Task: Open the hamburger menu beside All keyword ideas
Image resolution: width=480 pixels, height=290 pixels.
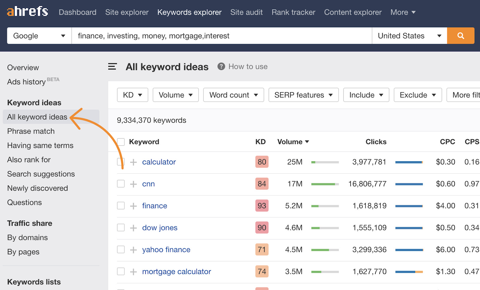Action: tap(112, 67)
